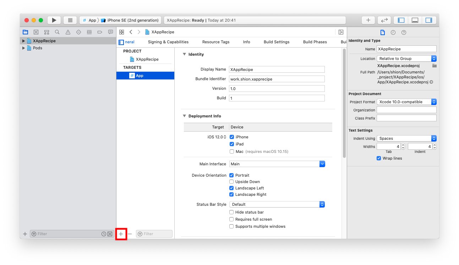Run the app with the Play button
459x265 pixels.
[x=54, y=20]
